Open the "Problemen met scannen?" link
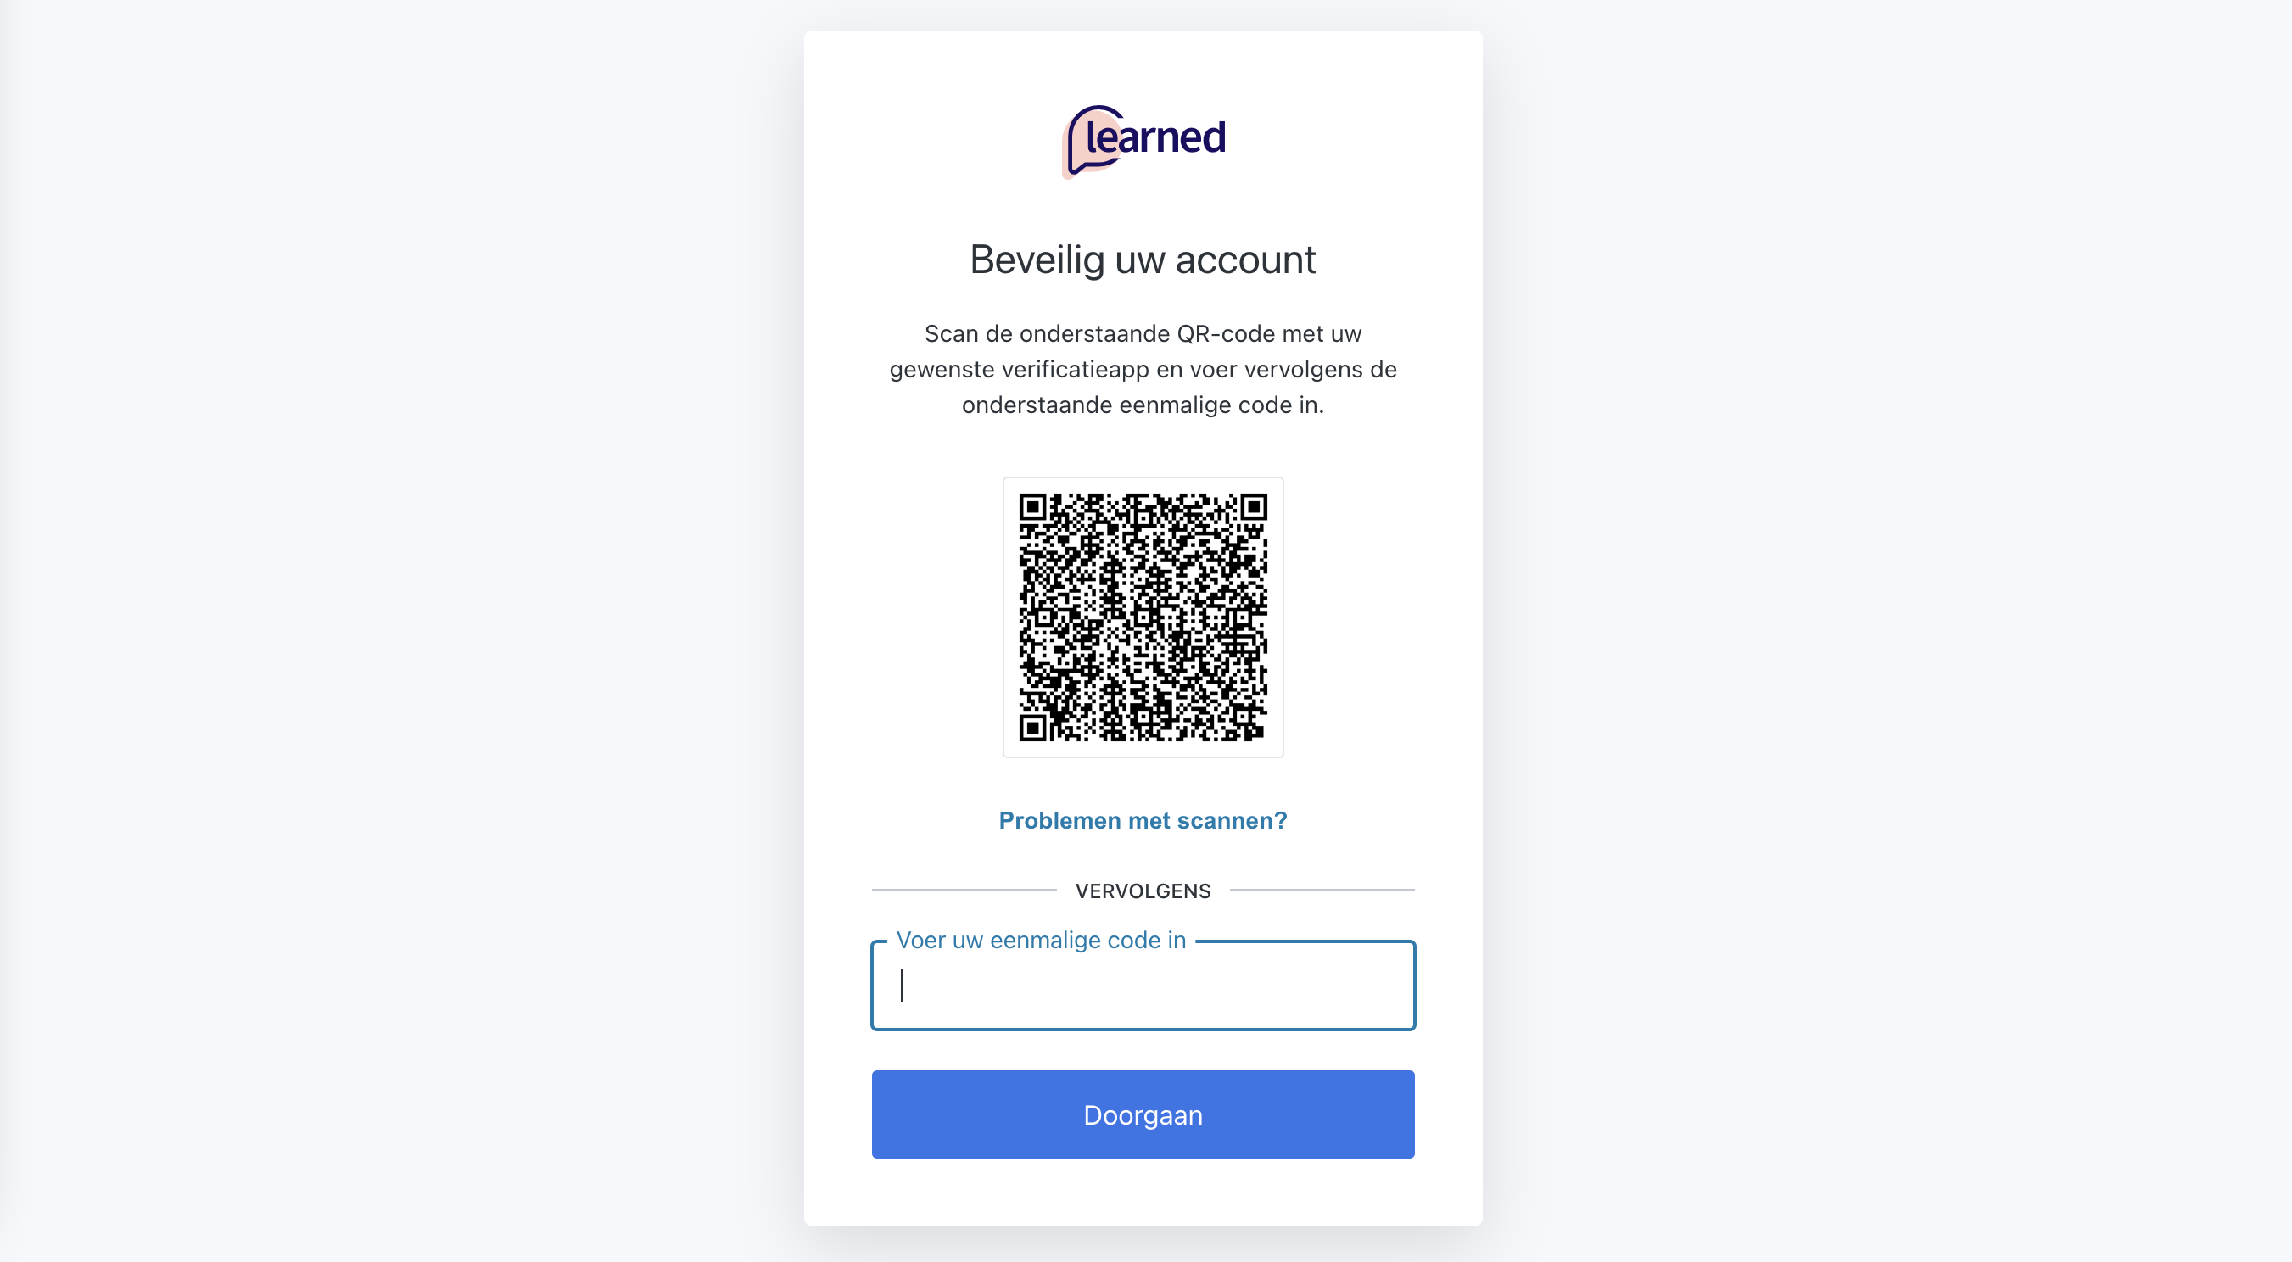2292x1262 pixels. (1143, 820)
